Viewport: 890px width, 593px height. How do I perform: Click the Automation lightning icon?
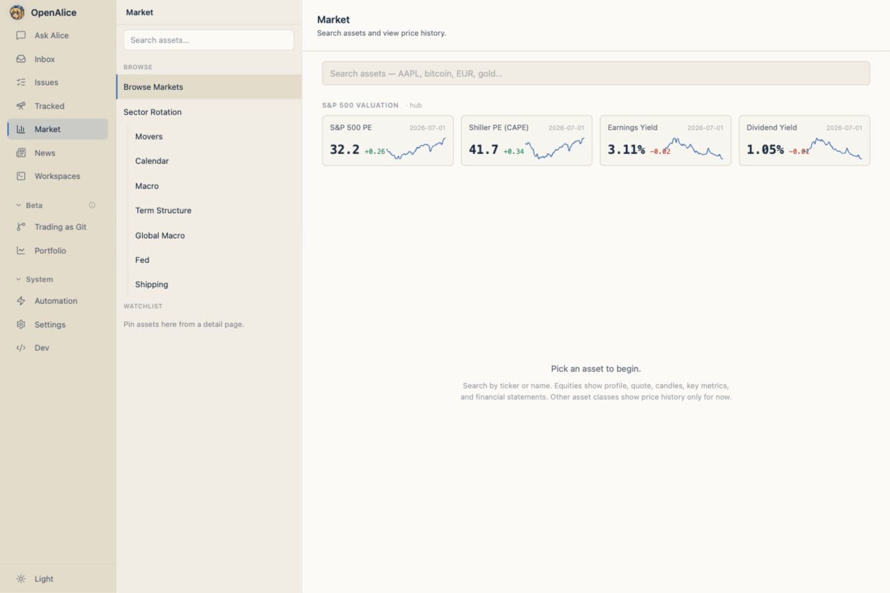click(x=21, y=301)
